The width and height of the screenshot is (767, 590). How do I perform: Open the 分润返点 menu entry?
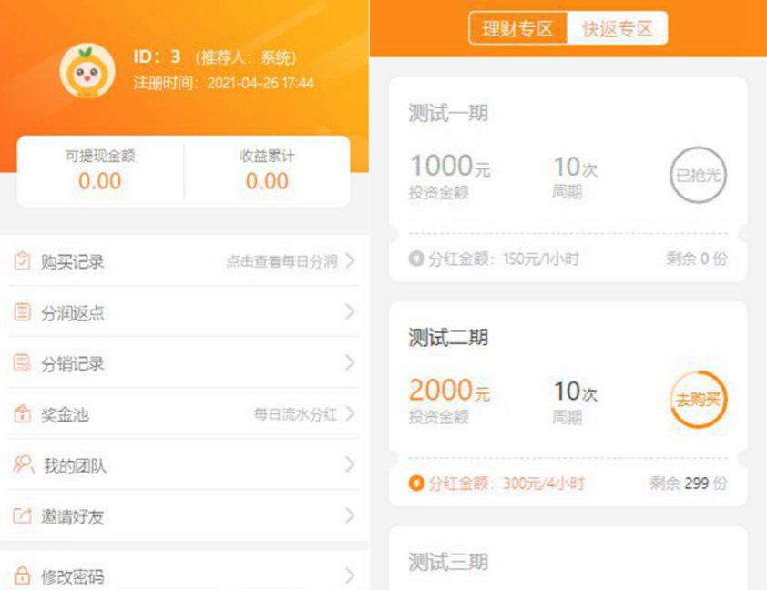183,312
